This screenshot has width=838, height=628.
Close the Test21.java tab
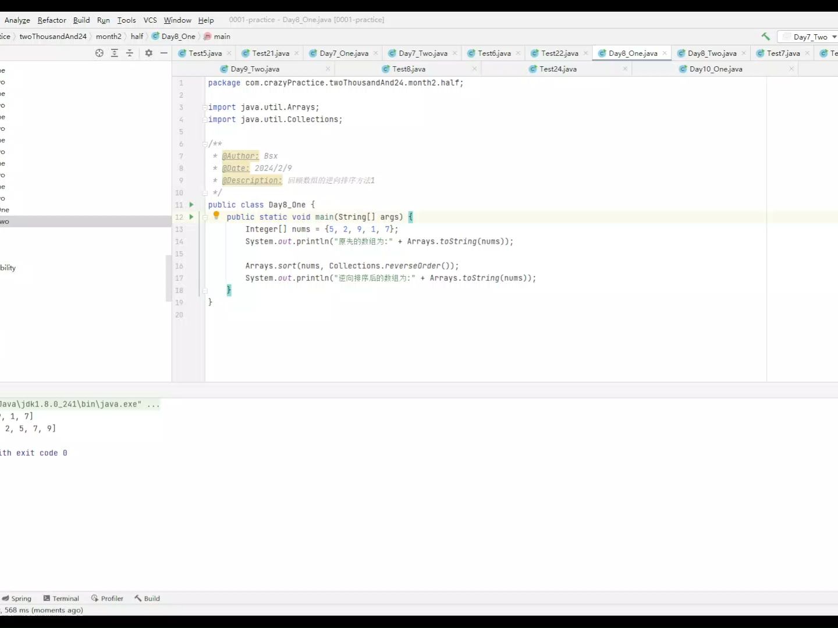pyautogui.click(x=297, y=53)
